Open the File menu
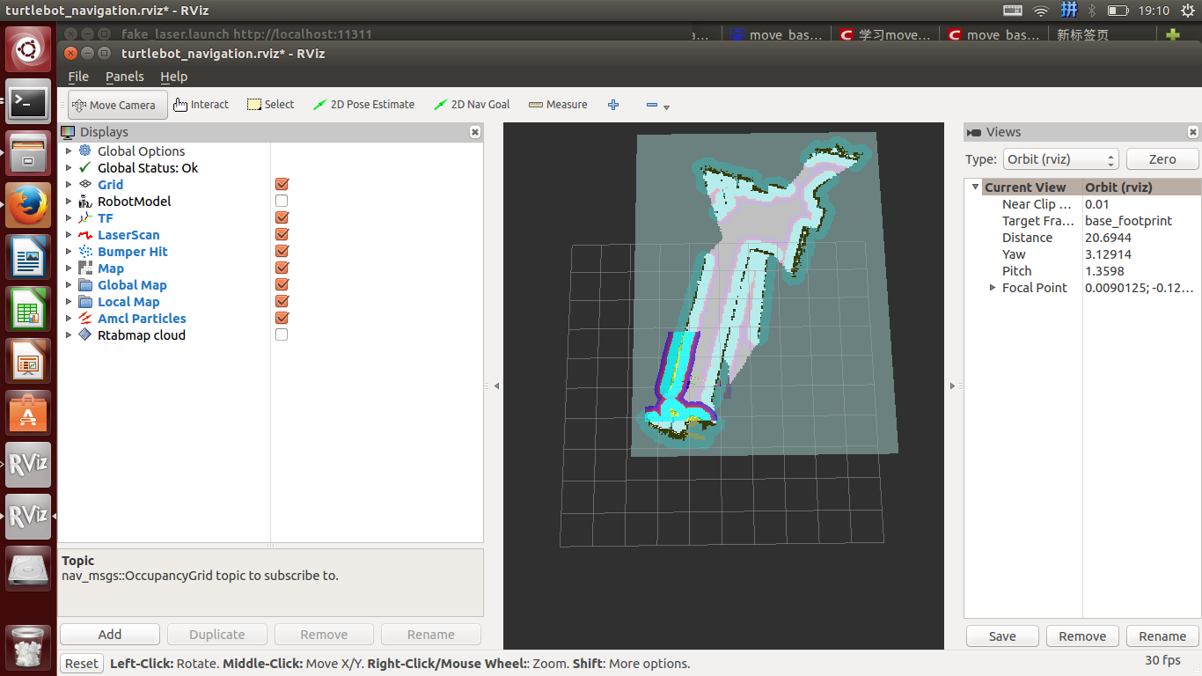1202x676 pixels. coord(78,77)
